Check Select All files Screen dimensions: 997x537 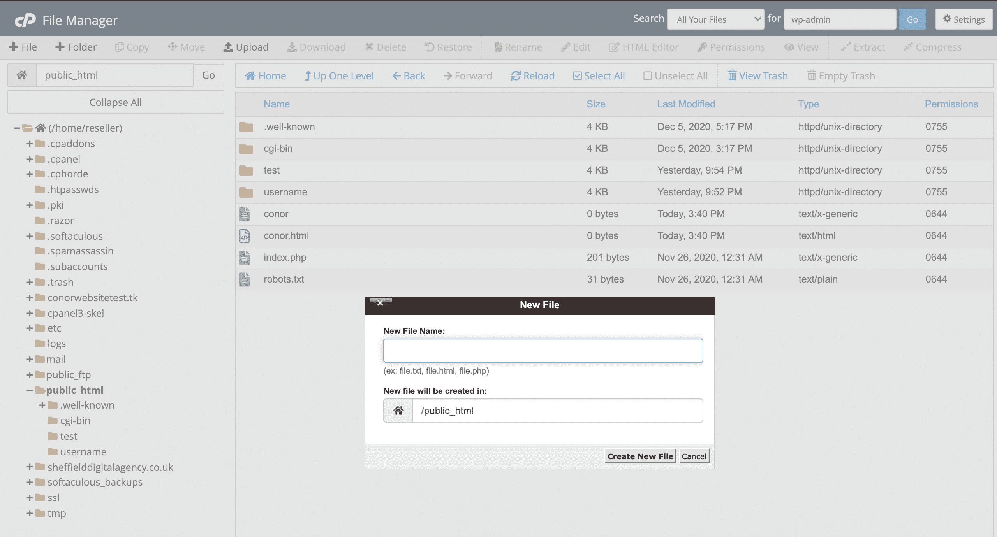tap(599, 76)
